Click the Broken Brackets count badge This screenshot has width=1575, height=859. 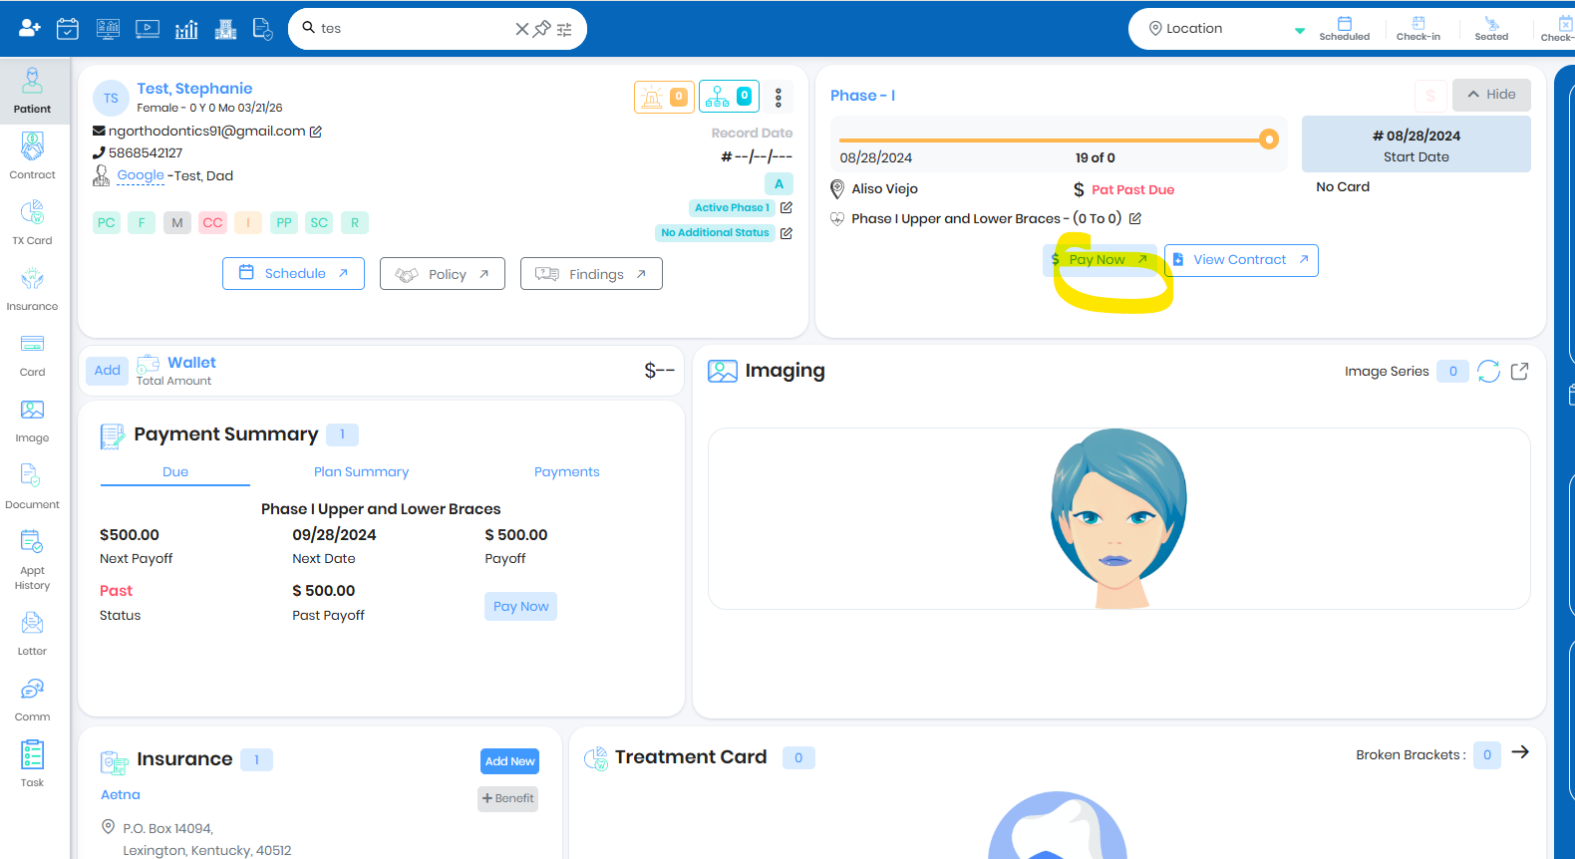1487,755
